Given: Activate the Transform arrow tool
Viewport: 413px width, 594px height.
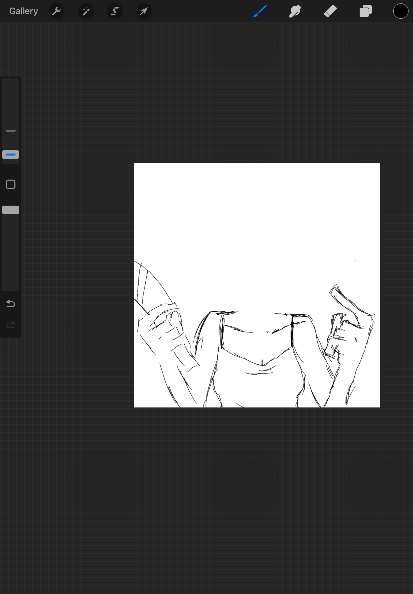Looking at the screenshot, I should pos(144,11).
